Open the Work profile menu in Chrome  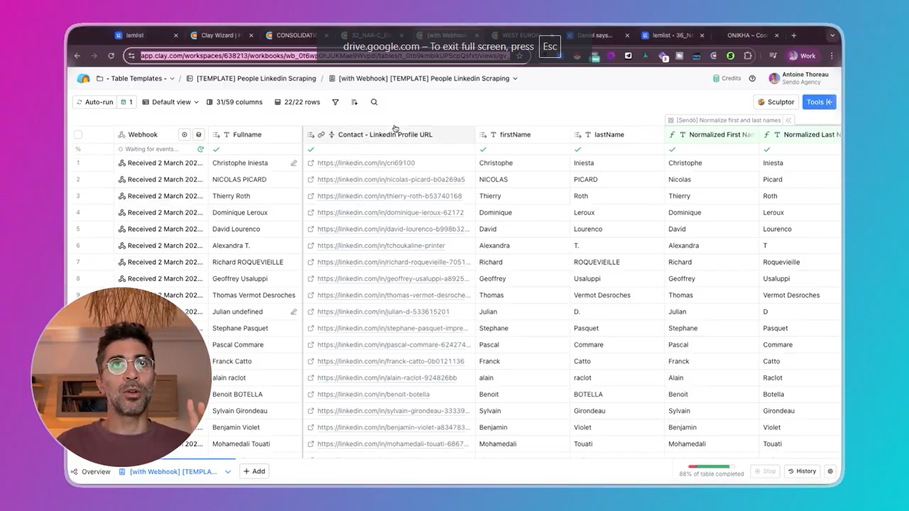coord(803,56)
